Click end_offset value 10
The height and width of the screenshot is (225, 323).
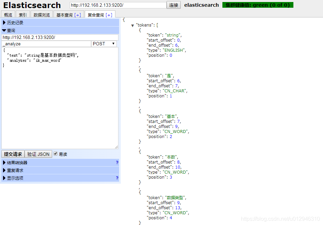click(178, 167)
